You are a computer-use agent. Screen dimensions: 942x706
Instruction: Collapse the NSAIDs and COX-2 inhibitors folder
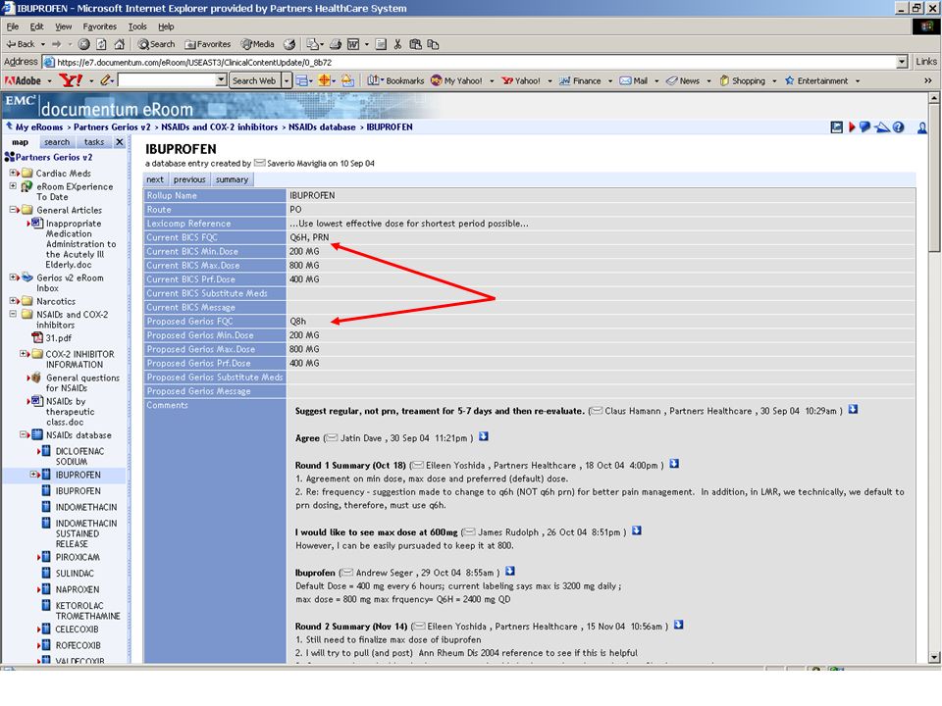click(13, 314)
